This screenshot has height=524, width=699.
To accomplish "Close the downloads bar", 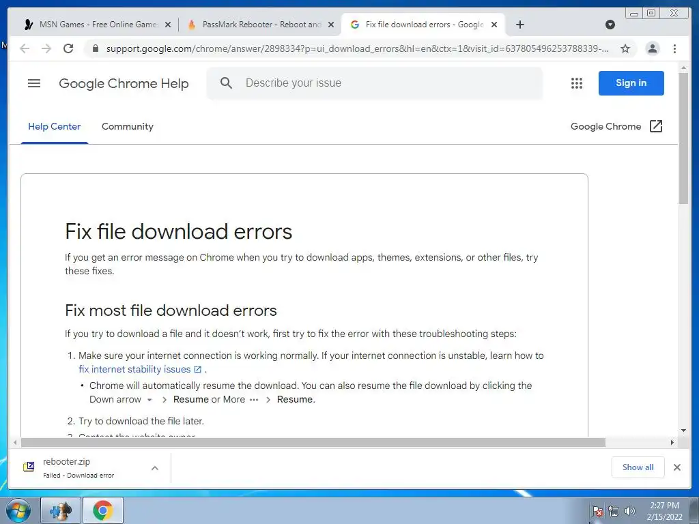I will (676, 467).
